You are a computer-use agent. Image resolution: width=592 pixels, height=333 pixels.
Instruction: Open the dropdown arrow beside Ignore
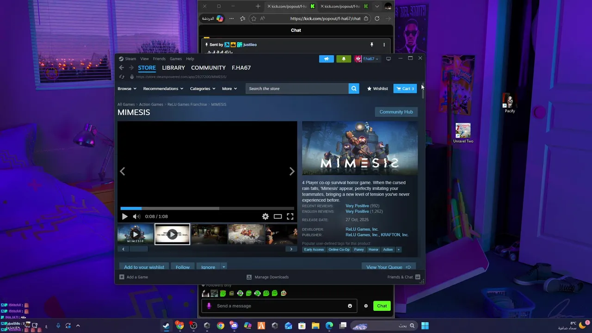[x=223, y=267]
